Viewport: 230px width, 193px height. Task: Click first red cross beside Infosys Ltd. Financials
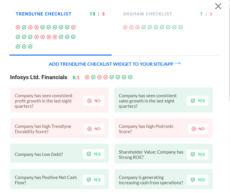(x=87, y=77)
